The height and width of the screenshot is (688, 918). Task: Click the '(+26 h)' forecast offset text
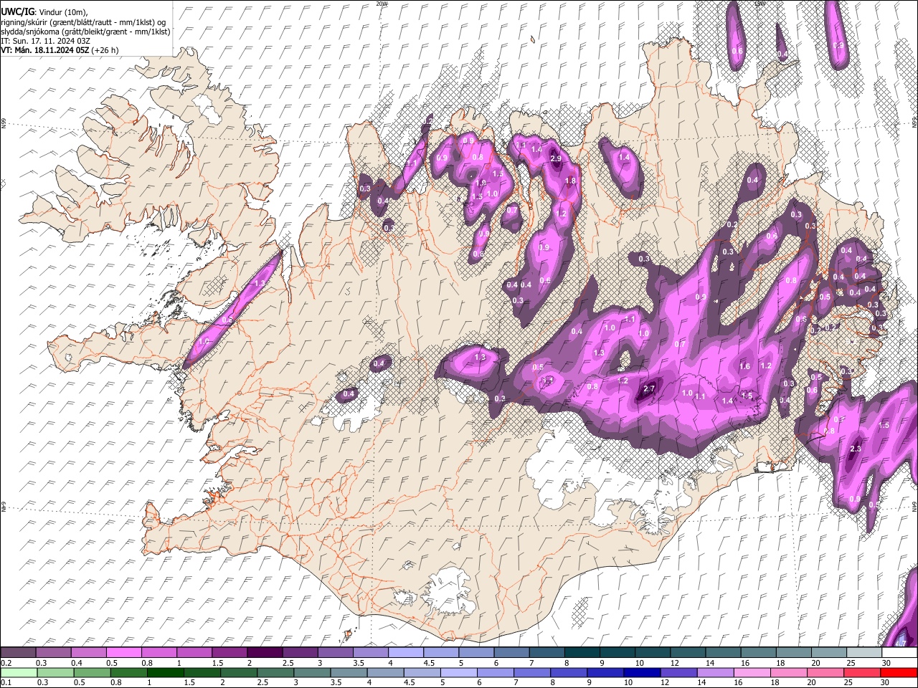coord(105,50)
